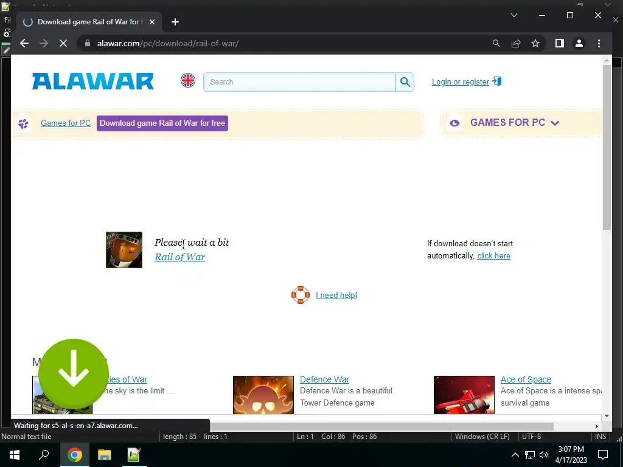Click the forward navigation arrow
This screenshot has height=467, width=623.
(x=44, y=43)
